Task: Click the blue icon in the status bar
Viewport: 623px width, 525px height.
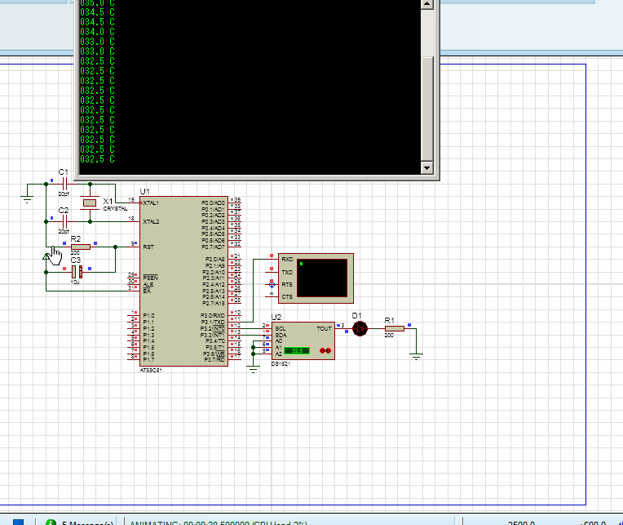Action: 18,522
